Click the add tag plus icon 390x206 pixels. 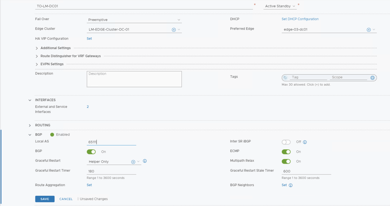(x=372, y=78)
